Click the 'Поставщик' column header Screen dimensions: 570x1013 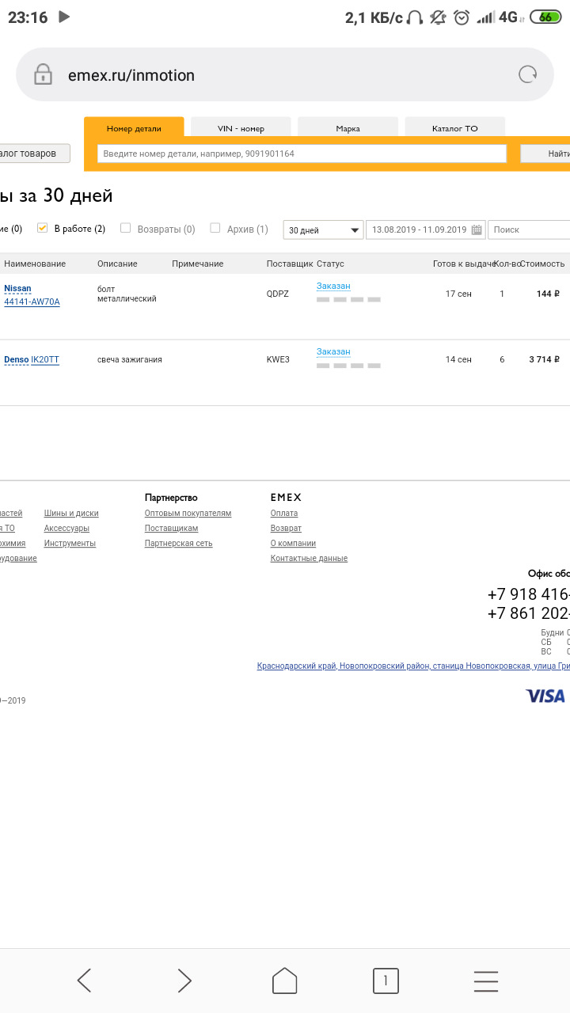click(290, 264)
